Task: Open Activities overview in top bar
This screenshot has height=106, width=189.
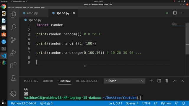Action: (4, 1)
